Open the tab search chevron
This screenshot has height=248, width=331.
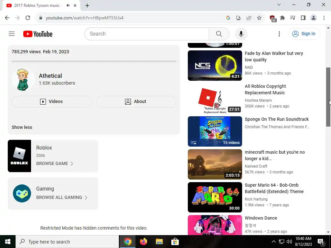[x=279, y=5]
